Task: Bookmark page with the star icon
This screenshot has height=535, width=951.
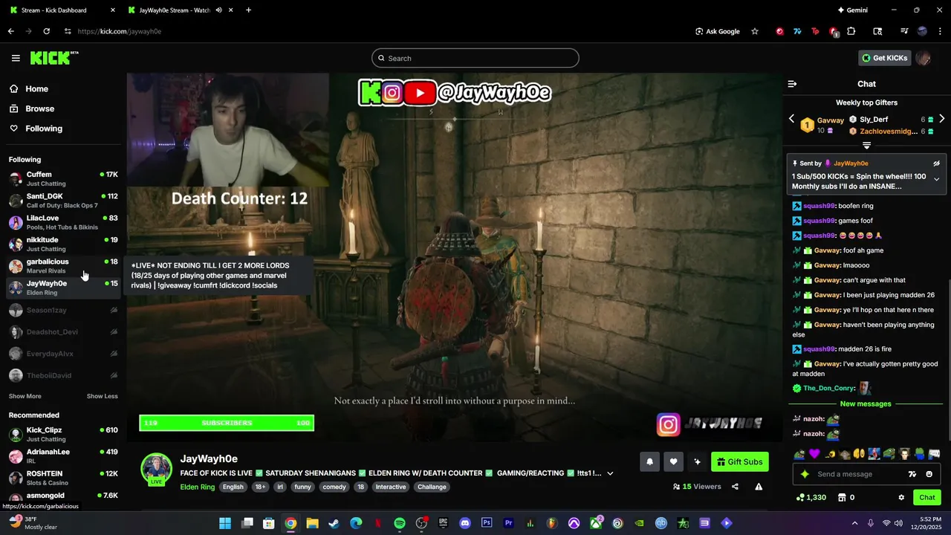Action: pyautogui.click(x=755, y=31)
